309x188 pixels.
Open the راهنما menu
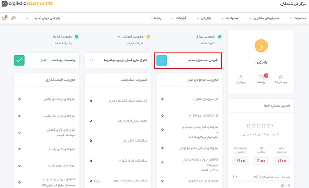155,18
